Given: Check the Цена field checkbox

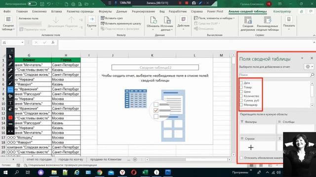Looking at the screenshot, I should pyautogui.click(x=241, y=92).
